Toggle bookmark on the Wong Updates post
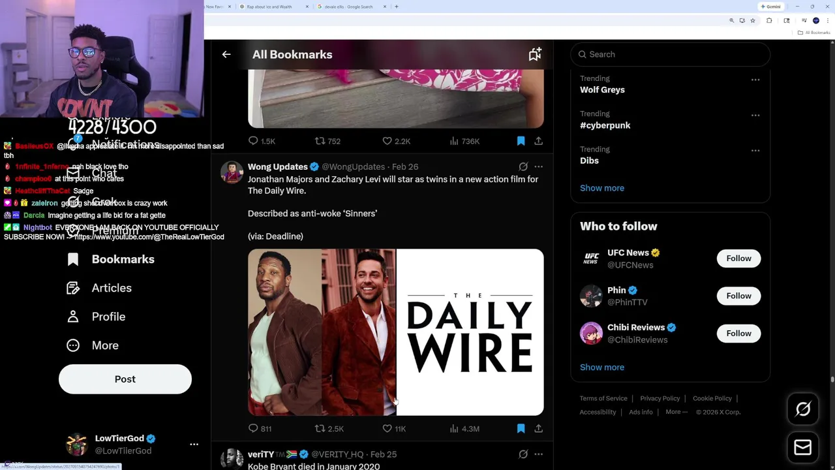 (521, 429)
